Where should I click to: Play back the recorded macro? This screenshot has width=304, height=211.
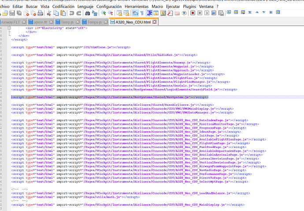pos(207,13)
